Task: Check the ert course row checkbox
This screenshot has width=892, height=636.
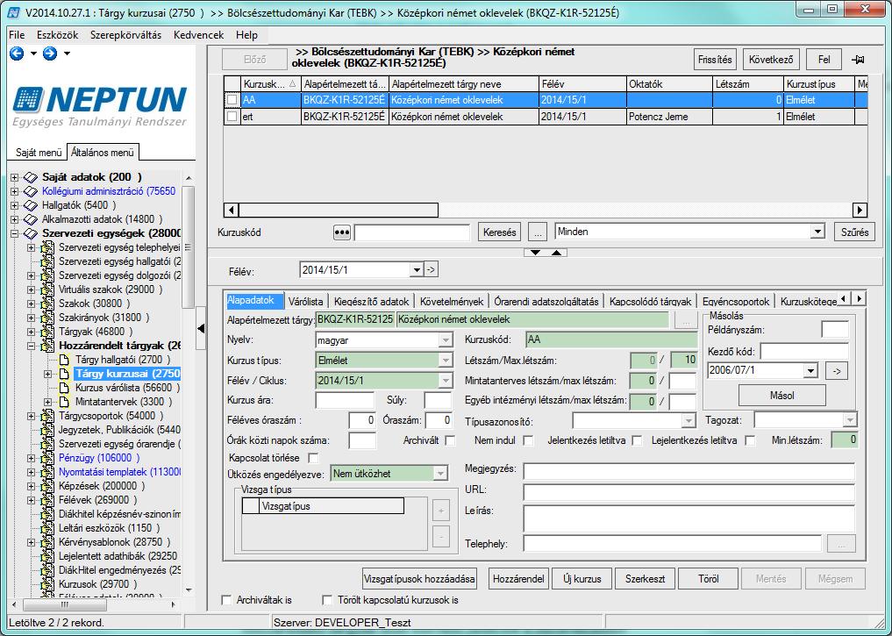Action: click(232, 117)
